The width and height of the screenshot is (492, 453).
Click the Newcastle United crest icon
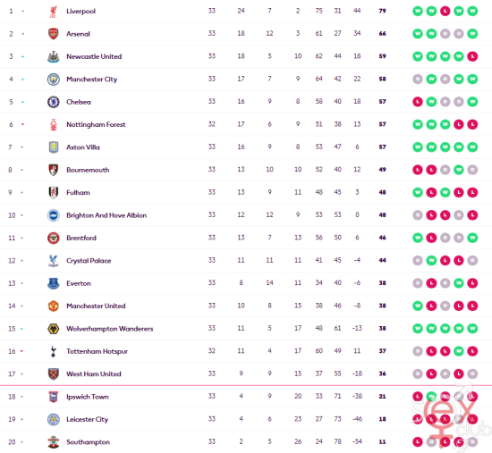(54, 56)
